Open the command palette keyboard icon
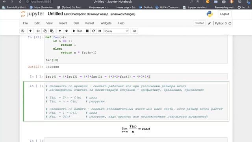This screenshot has width=252, height=142. pos(134,31)
